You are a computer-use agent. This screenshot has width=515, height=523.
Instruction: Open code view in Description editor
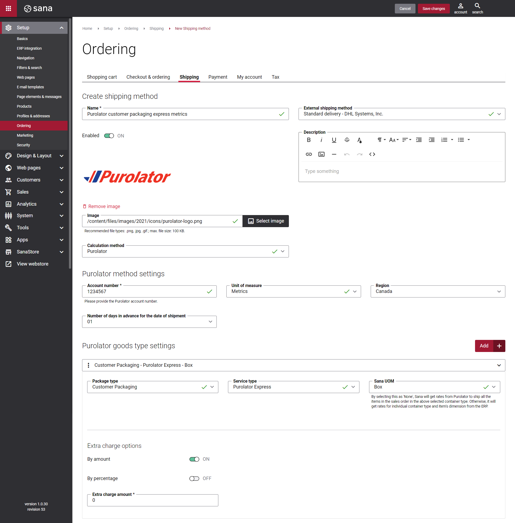click(x=372, y=154)
